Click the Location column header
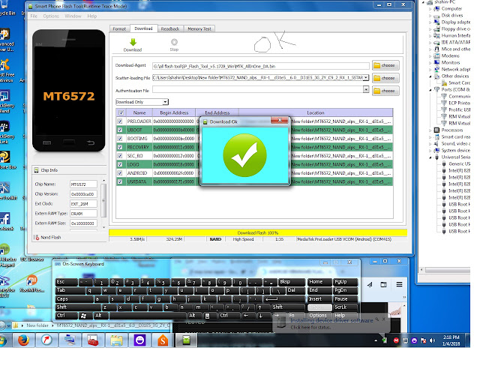This screenshot has width=480, height=384. pyautogui.click(x=316, y=112)
